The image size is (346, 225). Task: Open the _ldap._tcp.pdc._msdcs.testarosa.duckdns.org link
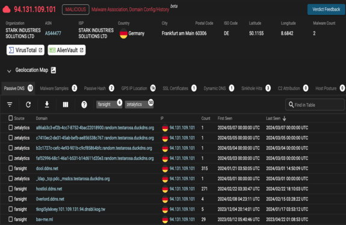73,179
